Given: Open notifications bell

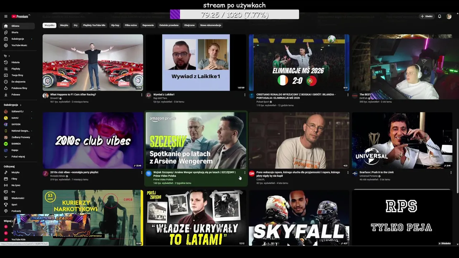Looking at the screenshot, I should coord(439,16).
